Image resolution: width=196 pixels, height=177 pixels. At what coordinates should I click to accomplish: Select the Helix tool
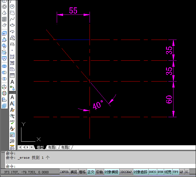tap(4, 19)
